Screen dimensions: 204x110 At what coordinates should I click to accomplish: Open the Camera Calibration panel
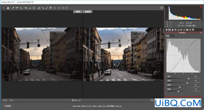point(187,30)
